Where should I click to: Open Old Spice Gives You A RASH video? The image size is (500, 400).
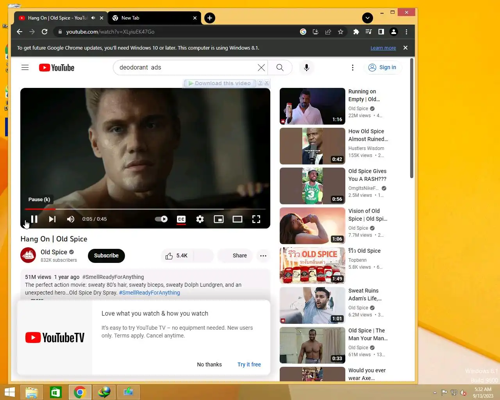(x=312, y=186)
